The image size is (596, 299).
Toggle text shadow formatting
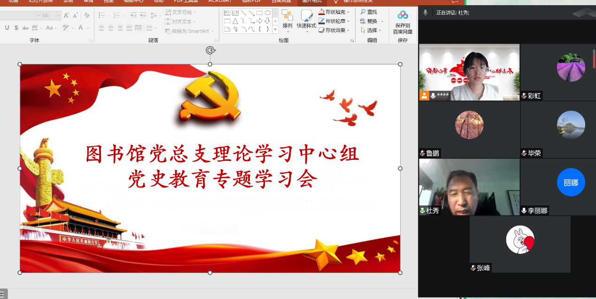click(x=16, y=28)
